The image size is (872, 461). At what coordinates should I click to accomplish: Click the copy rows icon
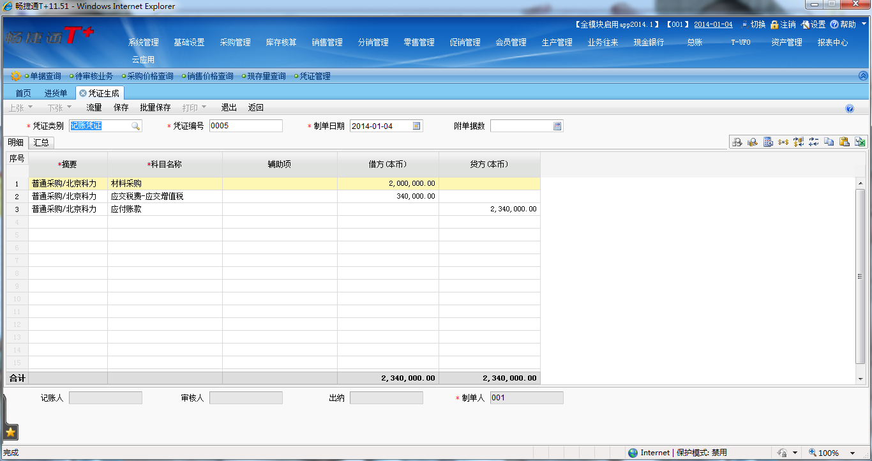[x=829, y=142]
